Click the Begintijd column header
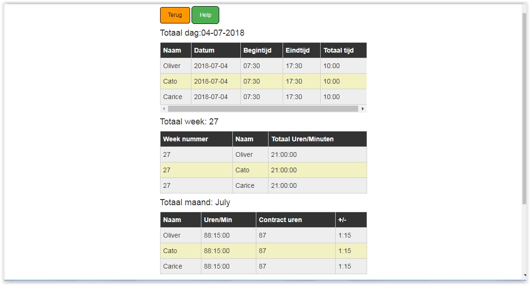The width and height of the screenshot is (530, 285). point(257,50)
